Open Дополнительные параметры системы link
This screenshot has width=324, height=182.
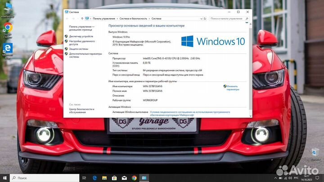pos(85,55)
